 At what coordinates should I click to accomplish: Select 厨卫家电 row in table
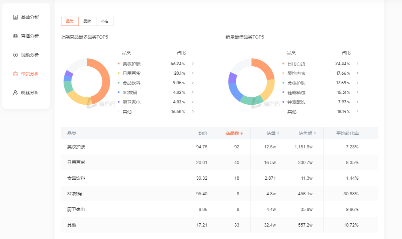(219, 209)
